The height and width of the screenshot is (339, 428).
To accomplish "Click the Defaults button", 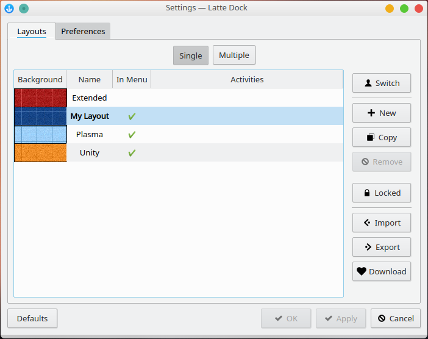I will (32, 318).
